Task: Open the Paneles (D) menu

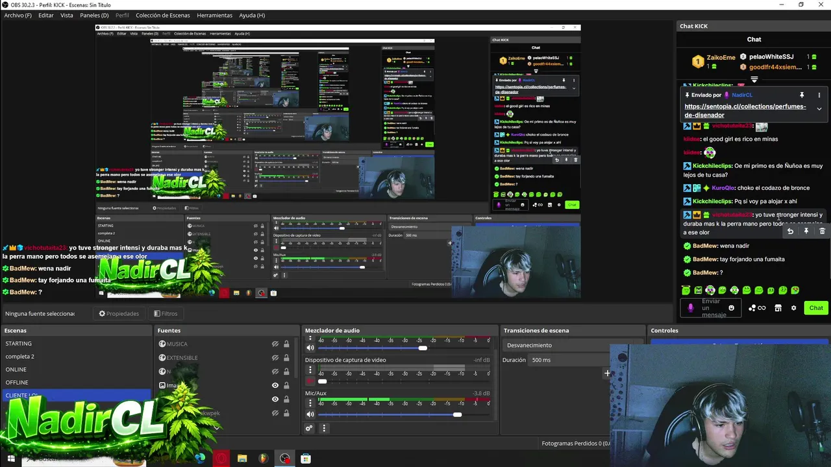Action: click(95, 15)
